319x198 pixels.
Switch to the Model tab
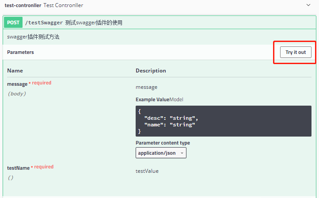click(x=176, y=99)
